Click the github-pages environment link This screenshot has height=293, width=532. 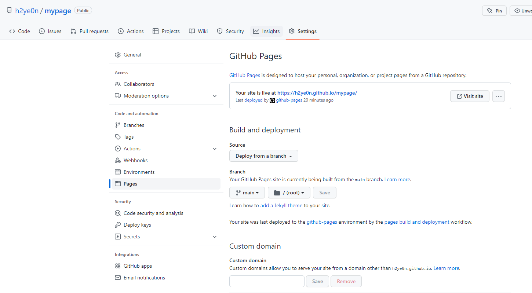pos(322,222)
